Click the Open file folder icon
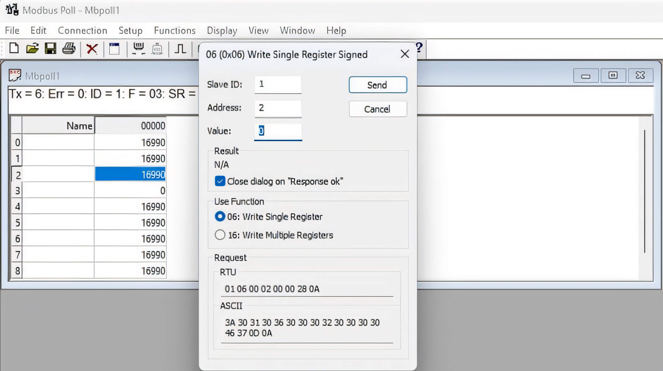The image size is (663, 371). (32, 48)
